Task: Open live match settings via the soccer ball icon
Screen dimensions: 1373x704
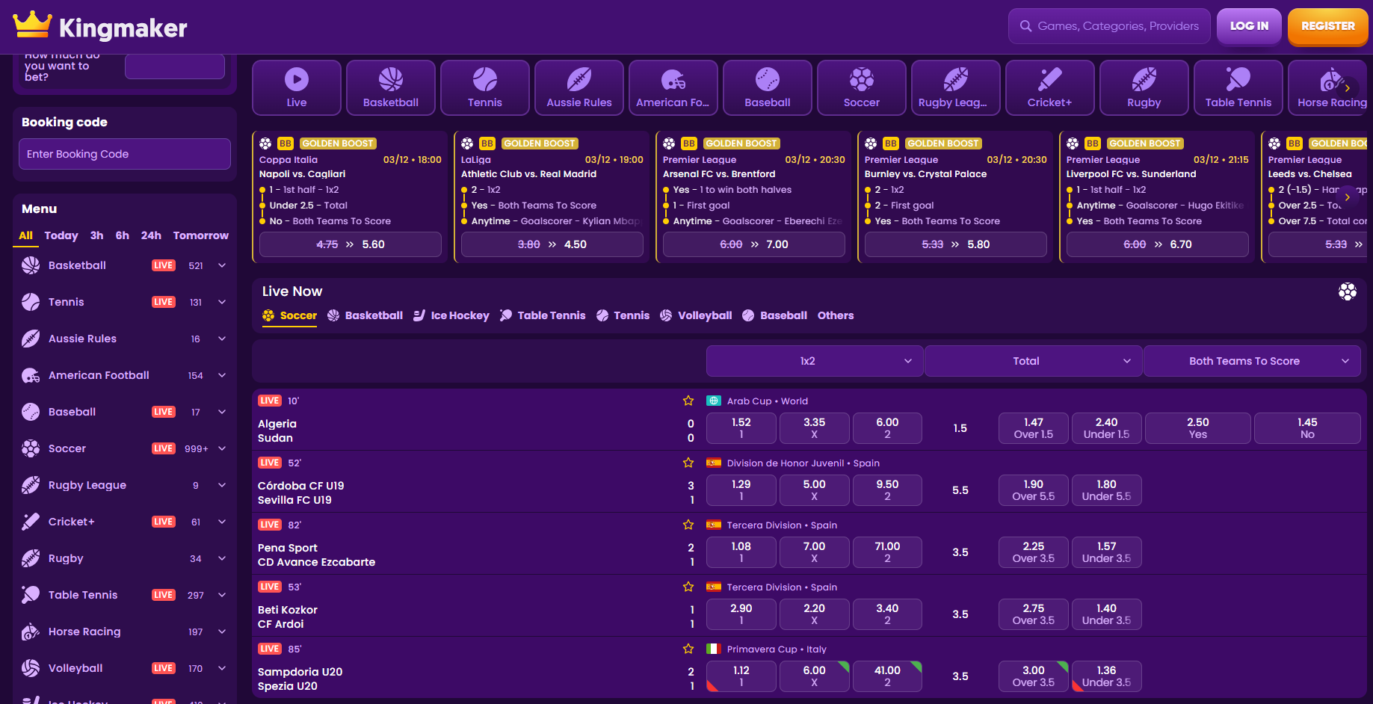Action: coord(1348,291)
